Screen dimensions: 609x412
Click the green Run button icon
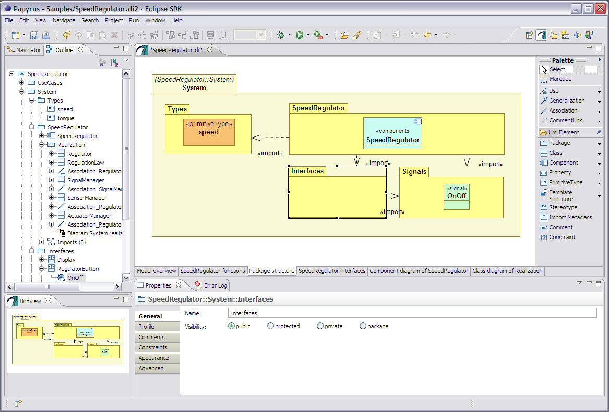click(x=299, y=35)
